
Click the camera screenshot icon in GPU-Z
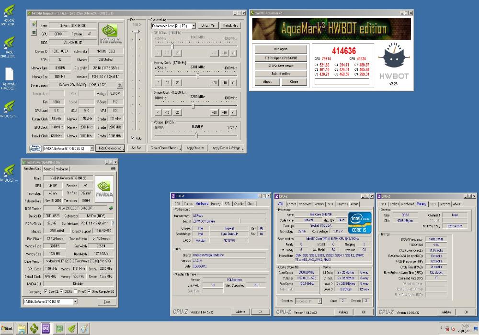pyautogui.click(x=113, y=168)
